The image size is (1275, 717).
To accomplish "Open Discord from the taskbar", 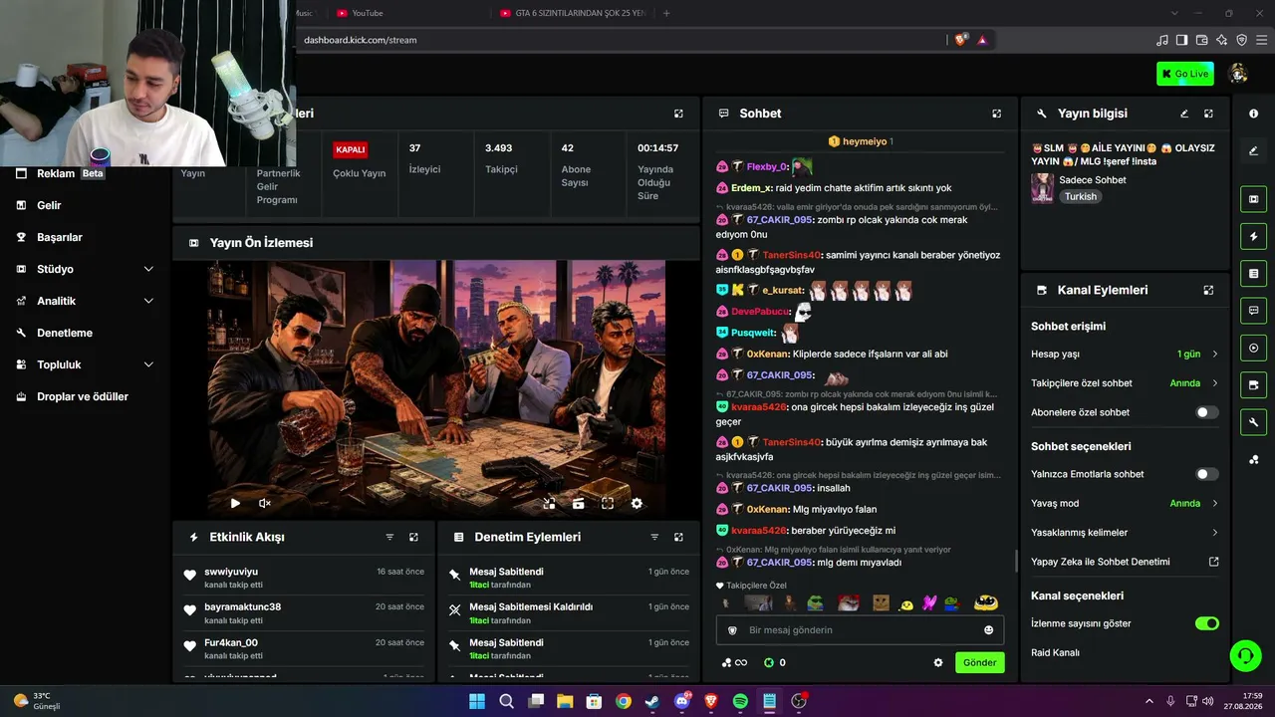I will tap(682, 701).
